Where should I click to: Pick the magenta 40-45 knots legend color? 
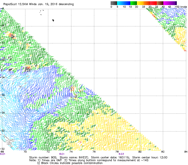167,3
